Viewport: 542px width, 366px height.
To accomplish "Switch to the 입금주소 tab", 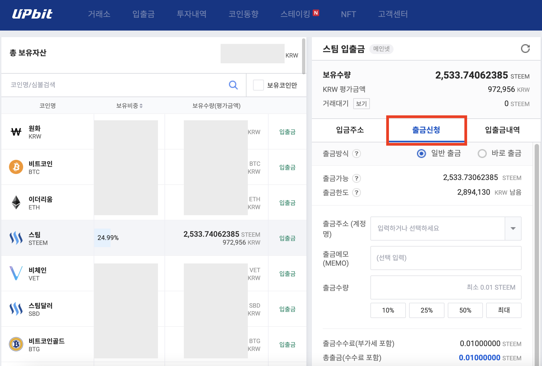I will click(350, 130).
